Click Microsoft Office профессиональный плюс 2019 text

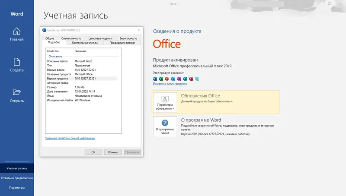coord(192,66)
